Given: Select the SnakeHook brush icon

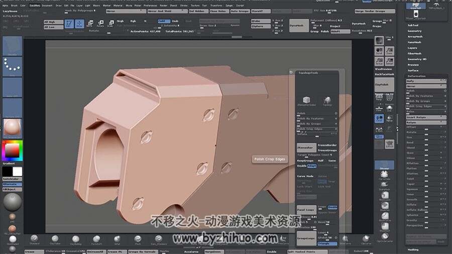Looking at the screenshot, I should point(384,185).
